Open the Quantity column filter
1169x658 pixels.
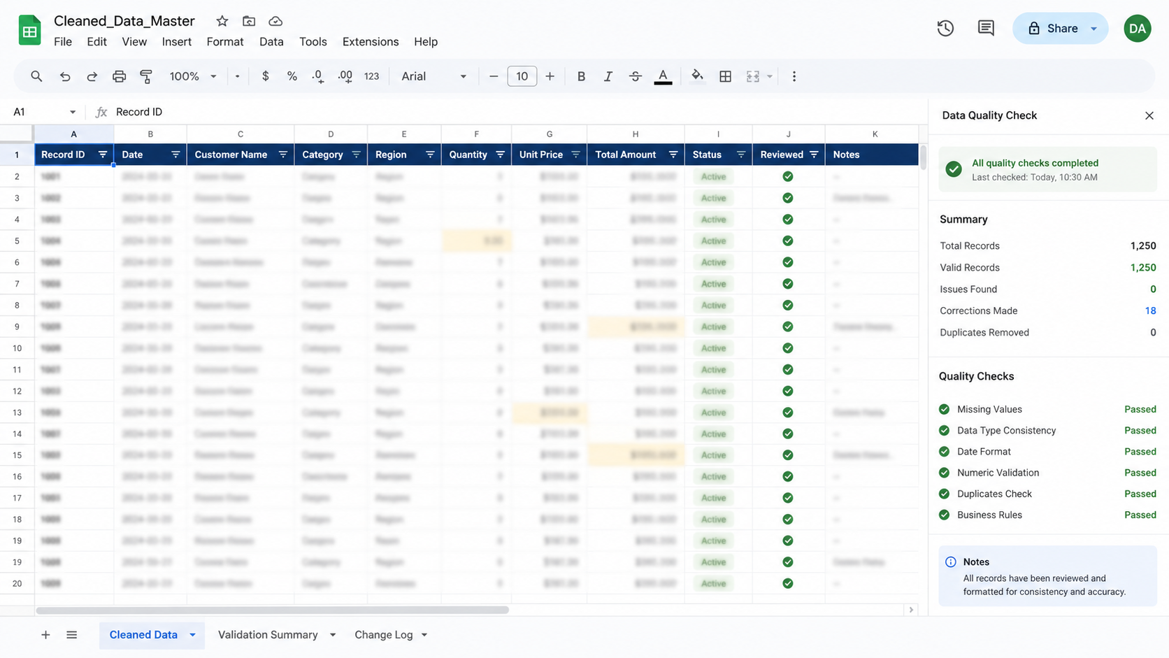pos(500,155)
